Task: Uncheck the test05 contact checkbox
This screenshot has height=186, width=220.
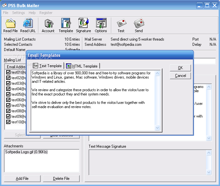Action: (8, 94)
